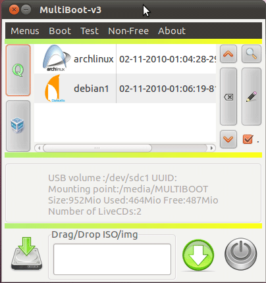Open the pencil edit button
This screenshot has width=266, height=283.
[252, 97]
